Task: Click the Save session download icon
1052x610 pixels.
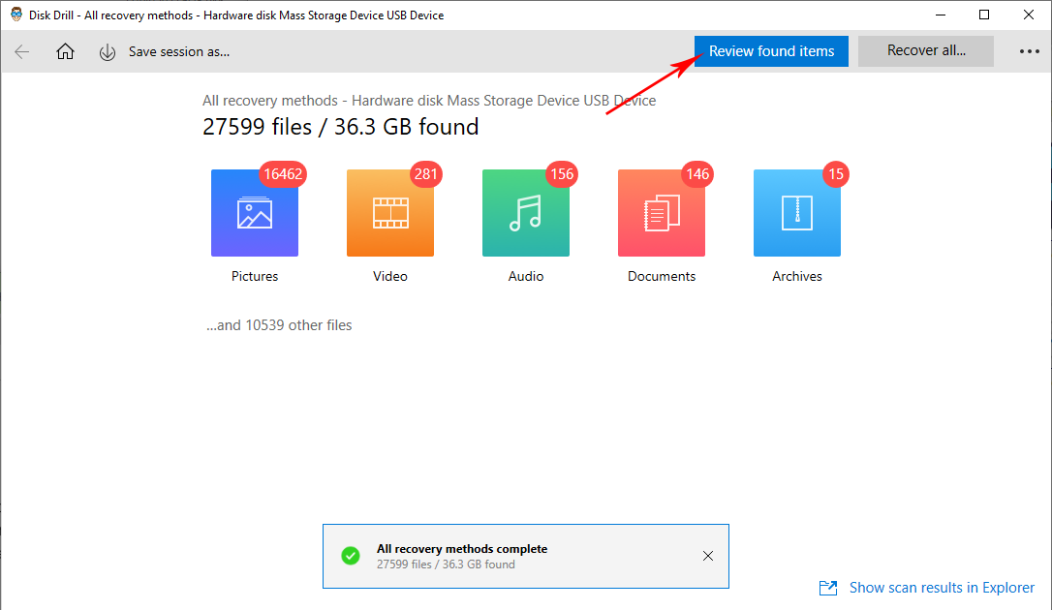Action: 108,52
